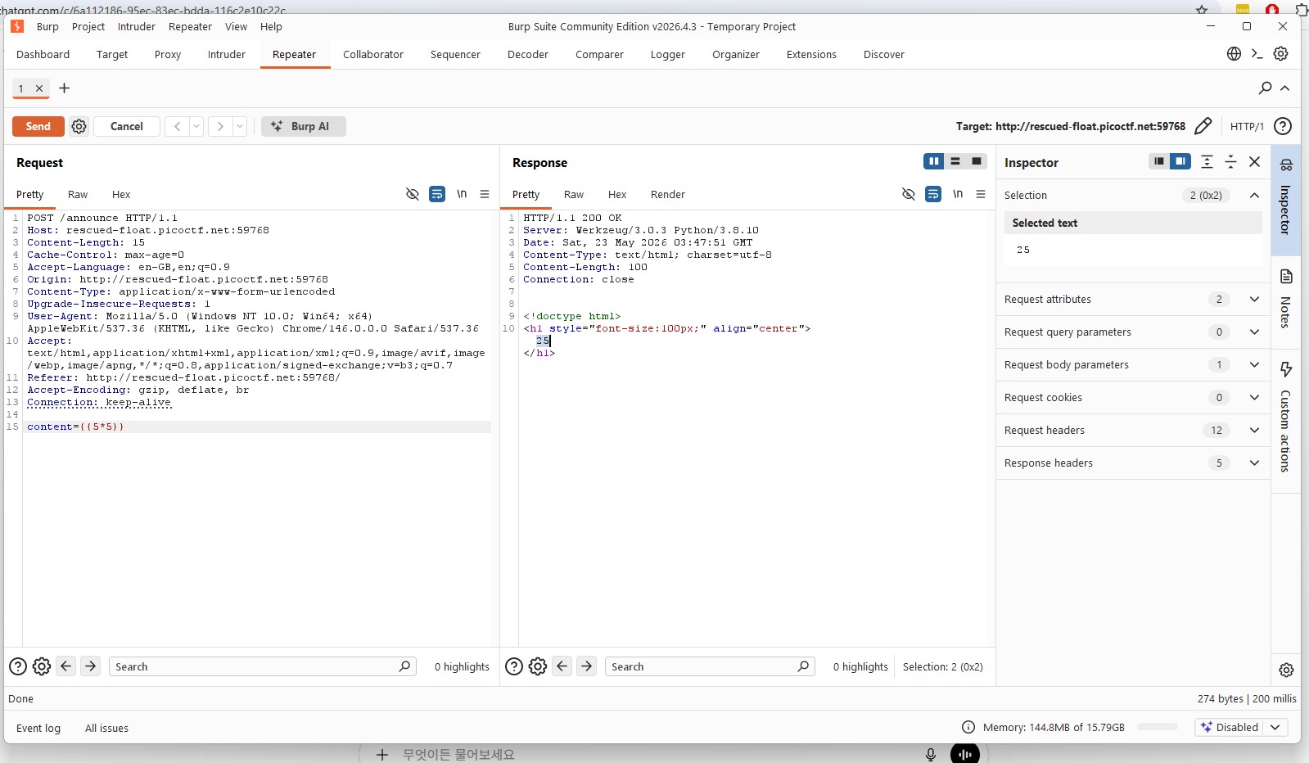This screenshot has width=1309, height=763.
Task: Open the Render tab in Response
Action: click(667, 194)
